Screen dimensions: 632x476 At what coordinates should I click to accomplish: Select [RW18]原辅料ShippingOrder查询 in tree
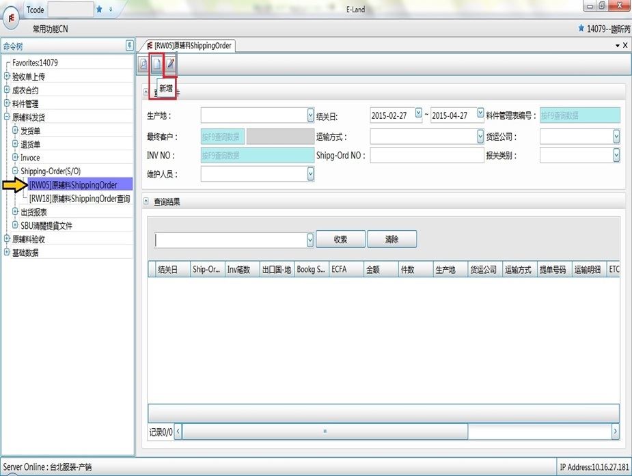click(79, 199)
